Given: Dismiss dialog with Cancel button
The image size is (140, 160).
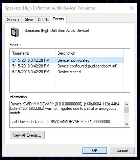Looking at the screenshot, I should coord(122,151).
